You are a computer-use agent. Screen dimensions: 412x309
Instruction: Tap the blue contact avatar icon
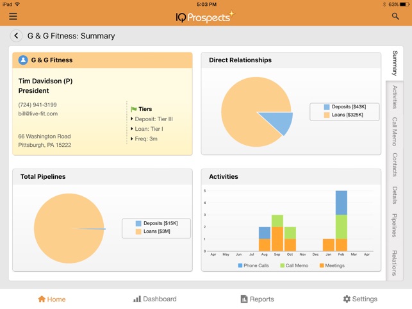[23, 60]
